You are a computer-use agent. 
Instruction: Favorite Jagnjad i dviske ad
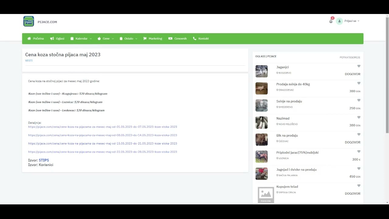(x=359, y=168)
